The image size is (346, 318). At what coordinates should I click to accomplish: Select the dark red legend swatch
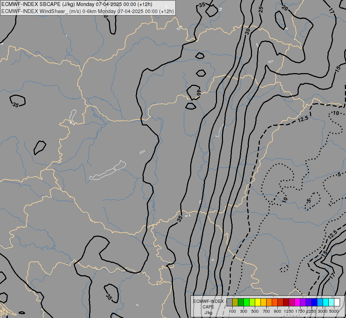286,302
